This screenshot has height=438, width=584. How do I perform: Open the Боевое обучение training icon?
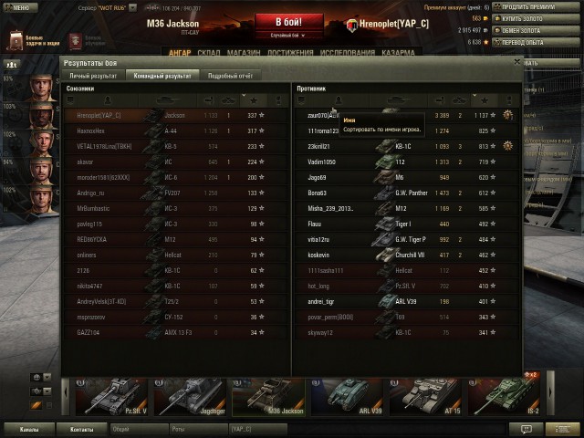(76, 41)
